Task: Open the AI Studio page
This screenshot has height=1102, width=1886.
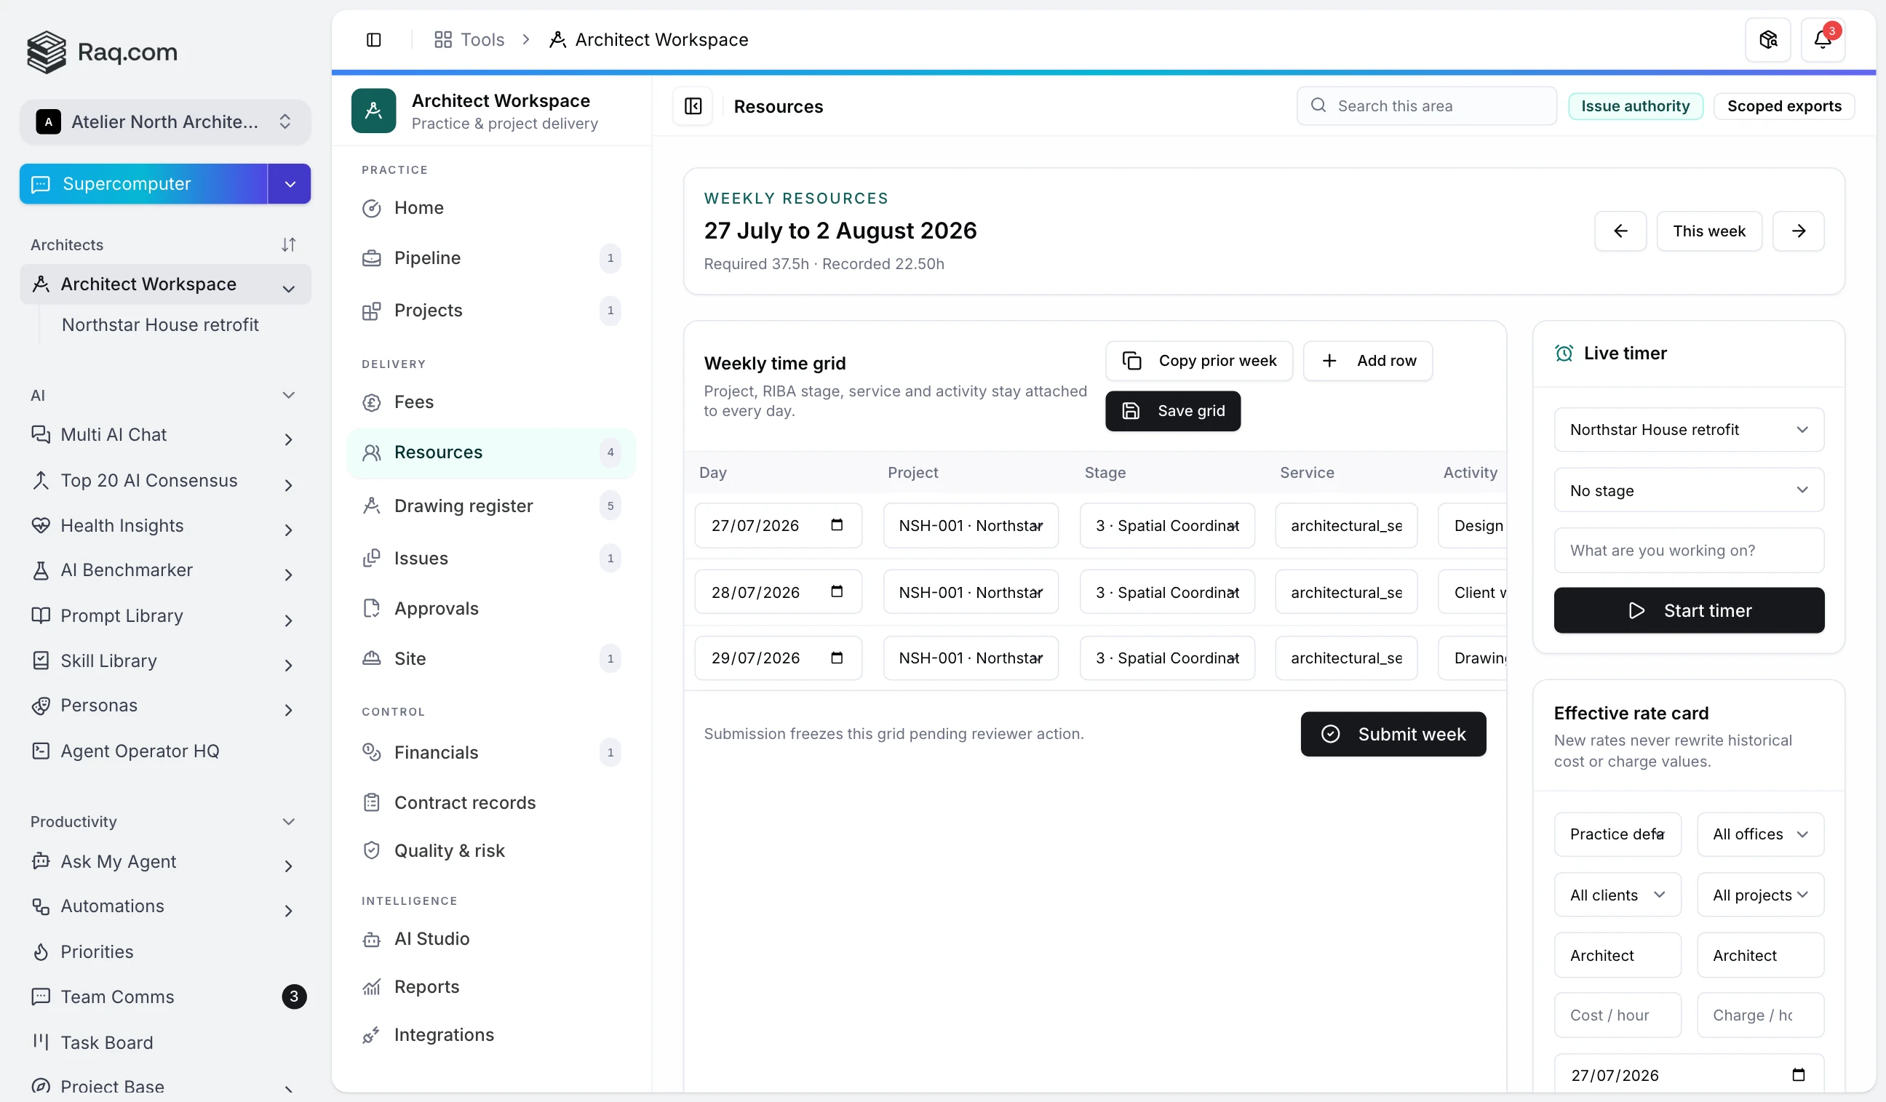Action: (x=492, y=939)
